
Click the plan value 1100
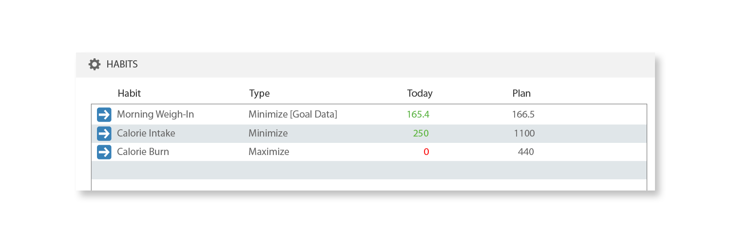(524, 133)
